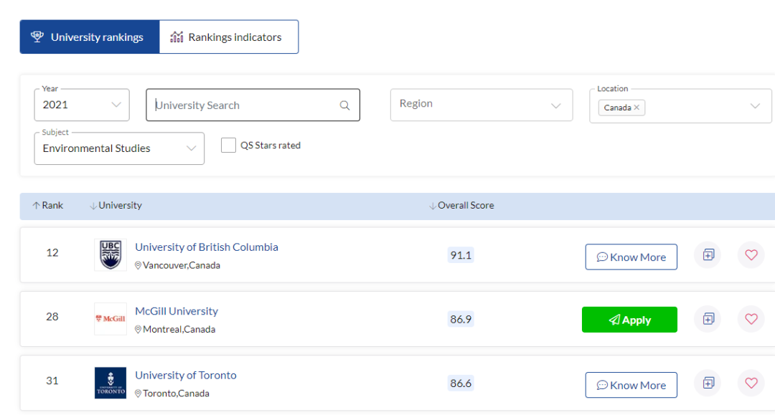Switch to the University rankings tab
The width and height of the screenshot is (775, 415).
[89, 37]
